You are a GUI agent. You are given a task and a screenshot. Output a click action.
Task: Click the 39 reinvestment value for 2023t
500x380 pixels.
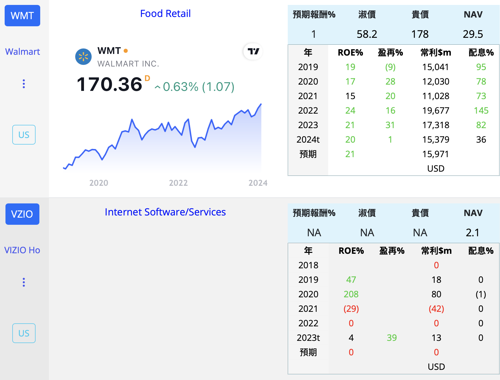(392, 338)
